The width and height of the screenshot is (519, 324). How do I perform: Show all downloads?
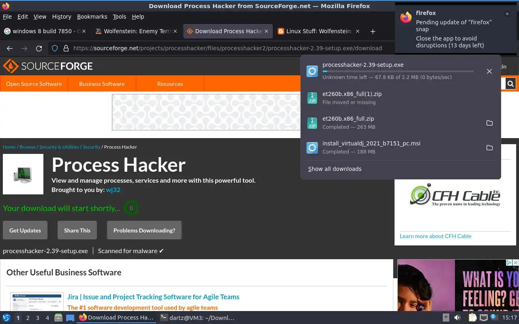coord(335,169)
